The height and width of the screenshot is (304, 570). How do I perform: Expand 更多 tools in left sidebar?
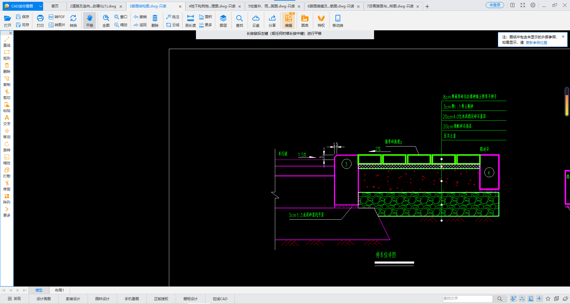point(7,212)
